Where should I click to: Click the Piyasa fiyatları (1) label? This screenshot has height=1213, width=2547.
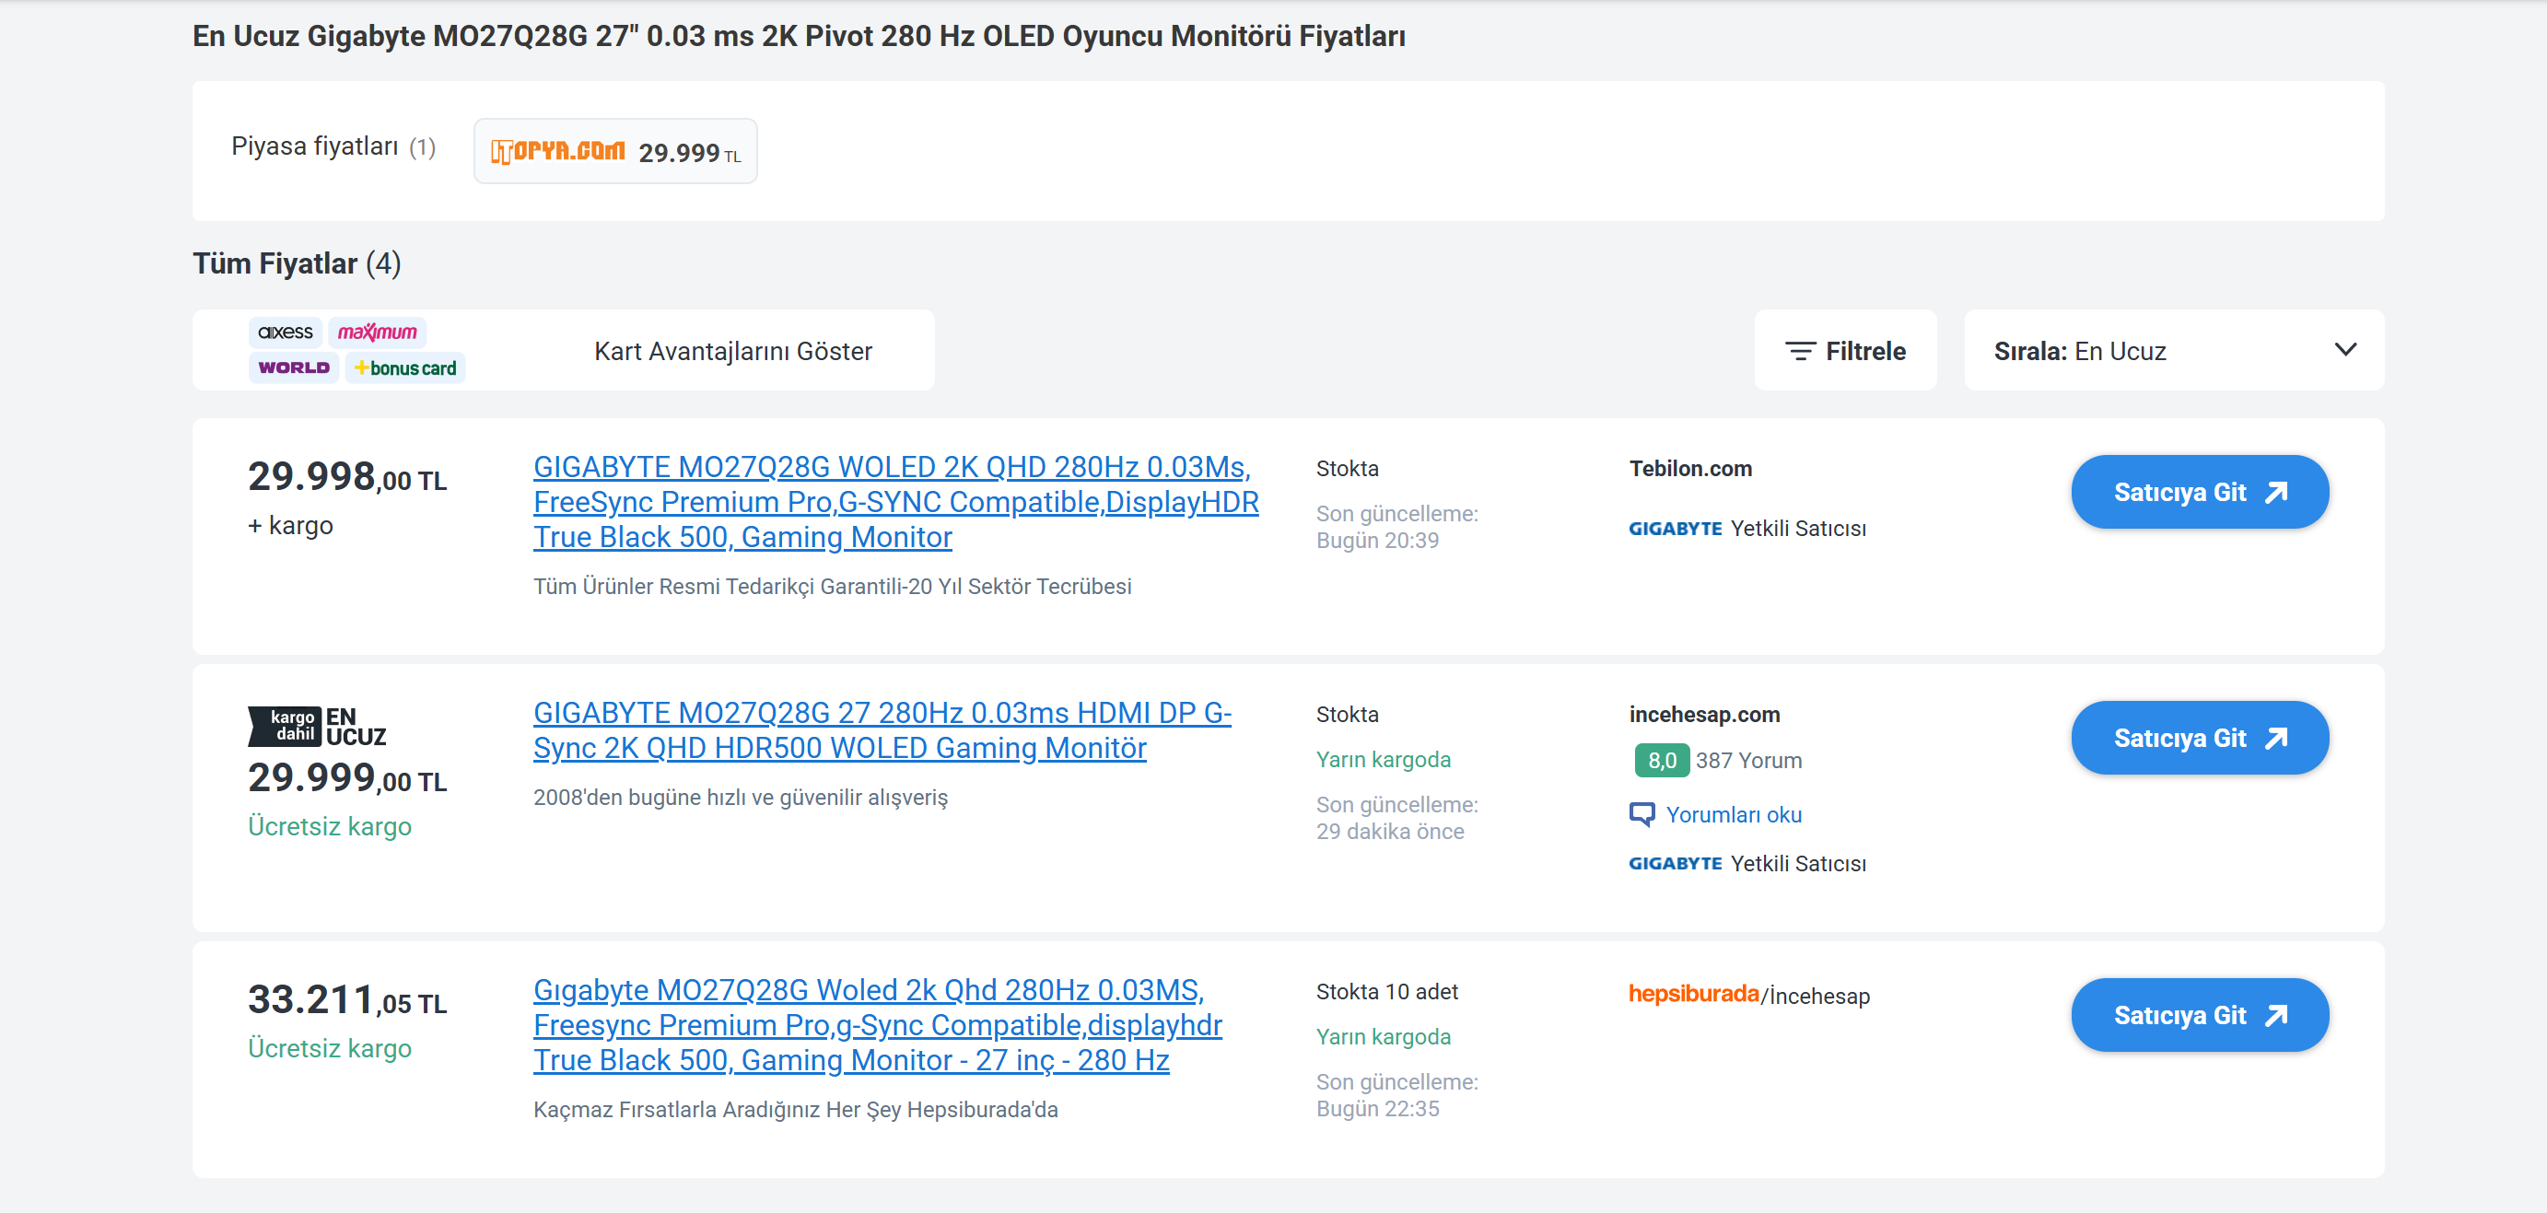[x=333, y=146]
